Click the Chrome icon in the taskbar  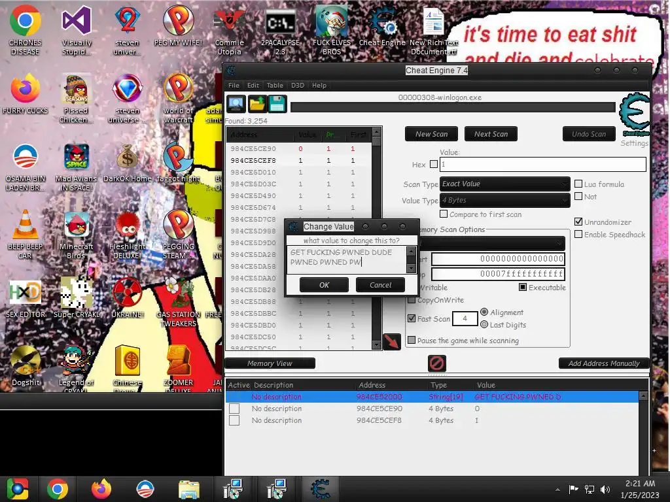[x=58, y=489]
